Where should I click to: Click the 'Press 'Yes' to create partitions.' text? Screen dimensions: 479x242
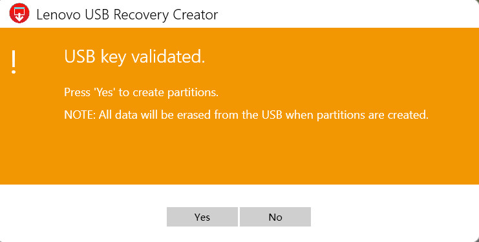coord(141,92)
